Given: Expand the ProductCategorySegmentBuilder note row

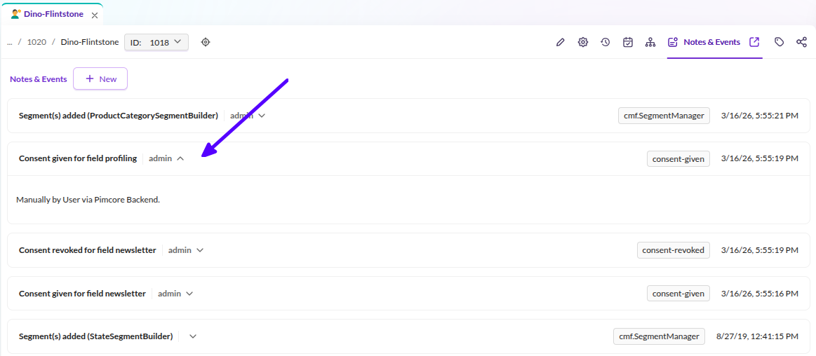Looking at the screenshot, I should [x=262, y=116].
